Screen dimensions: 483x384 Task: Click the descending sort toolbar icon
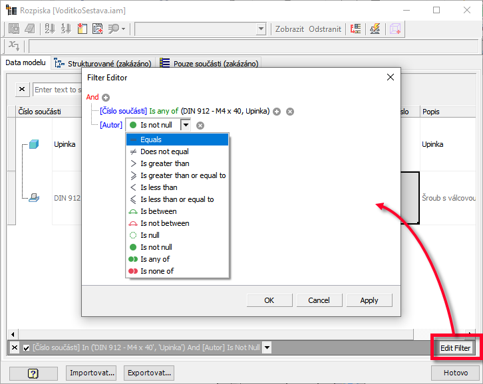(x=66, y=29)
